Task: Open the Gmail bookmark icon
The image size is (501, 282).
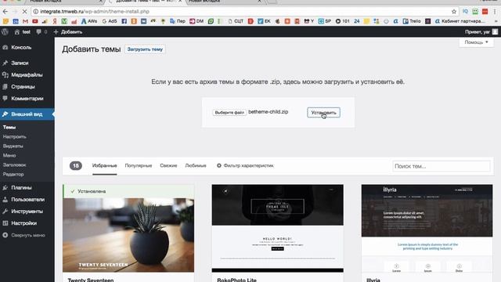Action: 25,21
